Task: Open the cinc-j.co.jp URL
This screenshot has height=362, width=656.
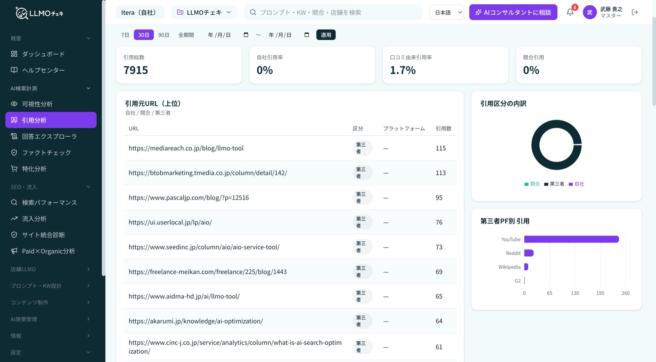Action: [235, 347]
